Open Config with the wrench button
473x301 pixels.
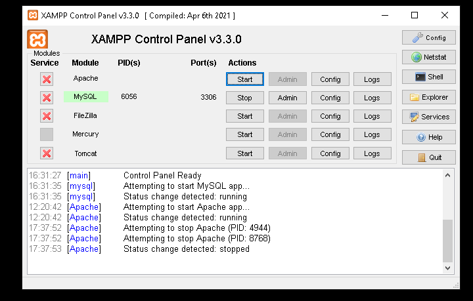tap(428, 37)
